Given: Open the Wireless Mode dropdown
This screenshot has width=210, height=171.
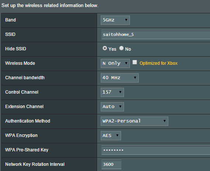Looking at the screenshot, I should pos(115,63).
